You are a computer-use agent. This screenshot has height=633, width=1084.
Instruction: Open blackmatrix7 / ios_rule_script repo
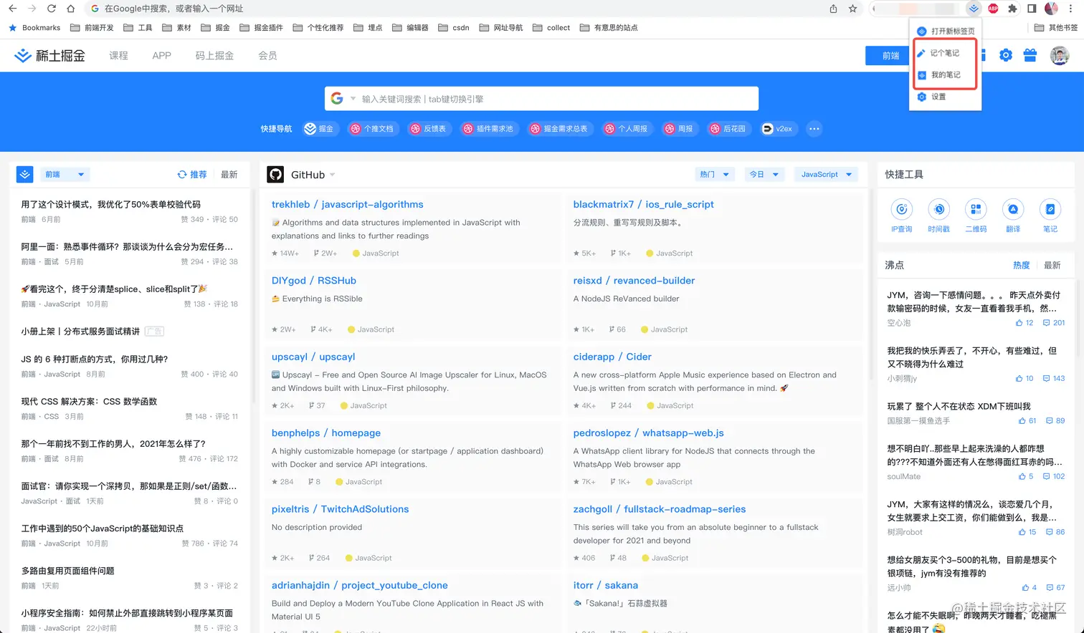[643, 204]
